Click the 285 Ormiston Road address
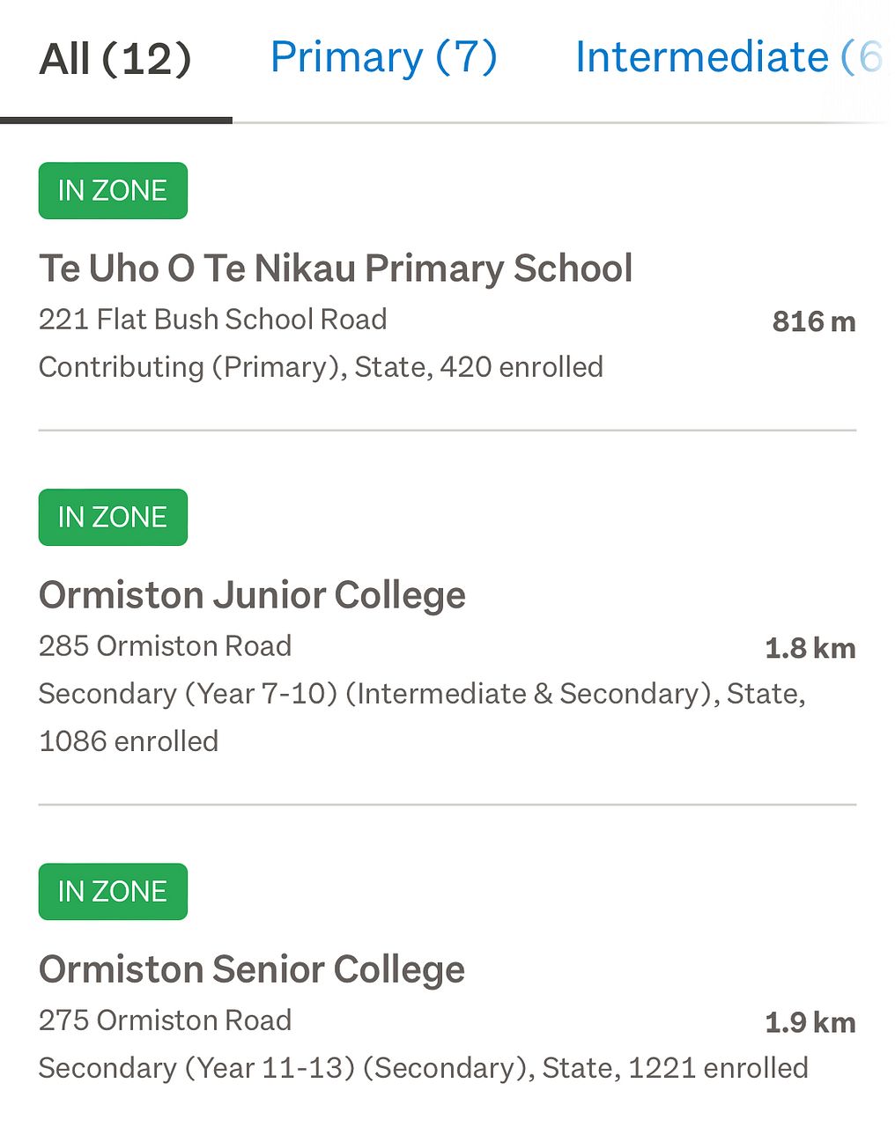Viewport: 895px width, 1127px height. tap(165, 645)
